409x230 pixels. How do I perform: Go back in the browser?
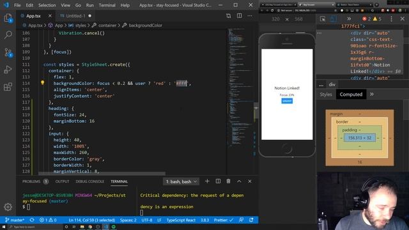pos(262,10)
